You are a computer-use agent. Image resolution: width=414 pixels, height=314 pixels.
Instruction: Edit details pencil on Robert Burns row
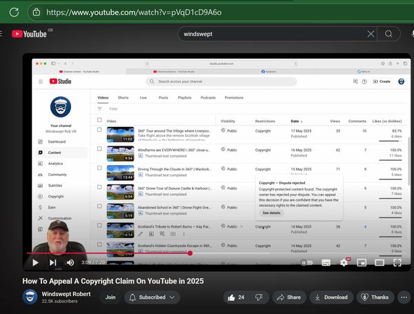(141, 234)
